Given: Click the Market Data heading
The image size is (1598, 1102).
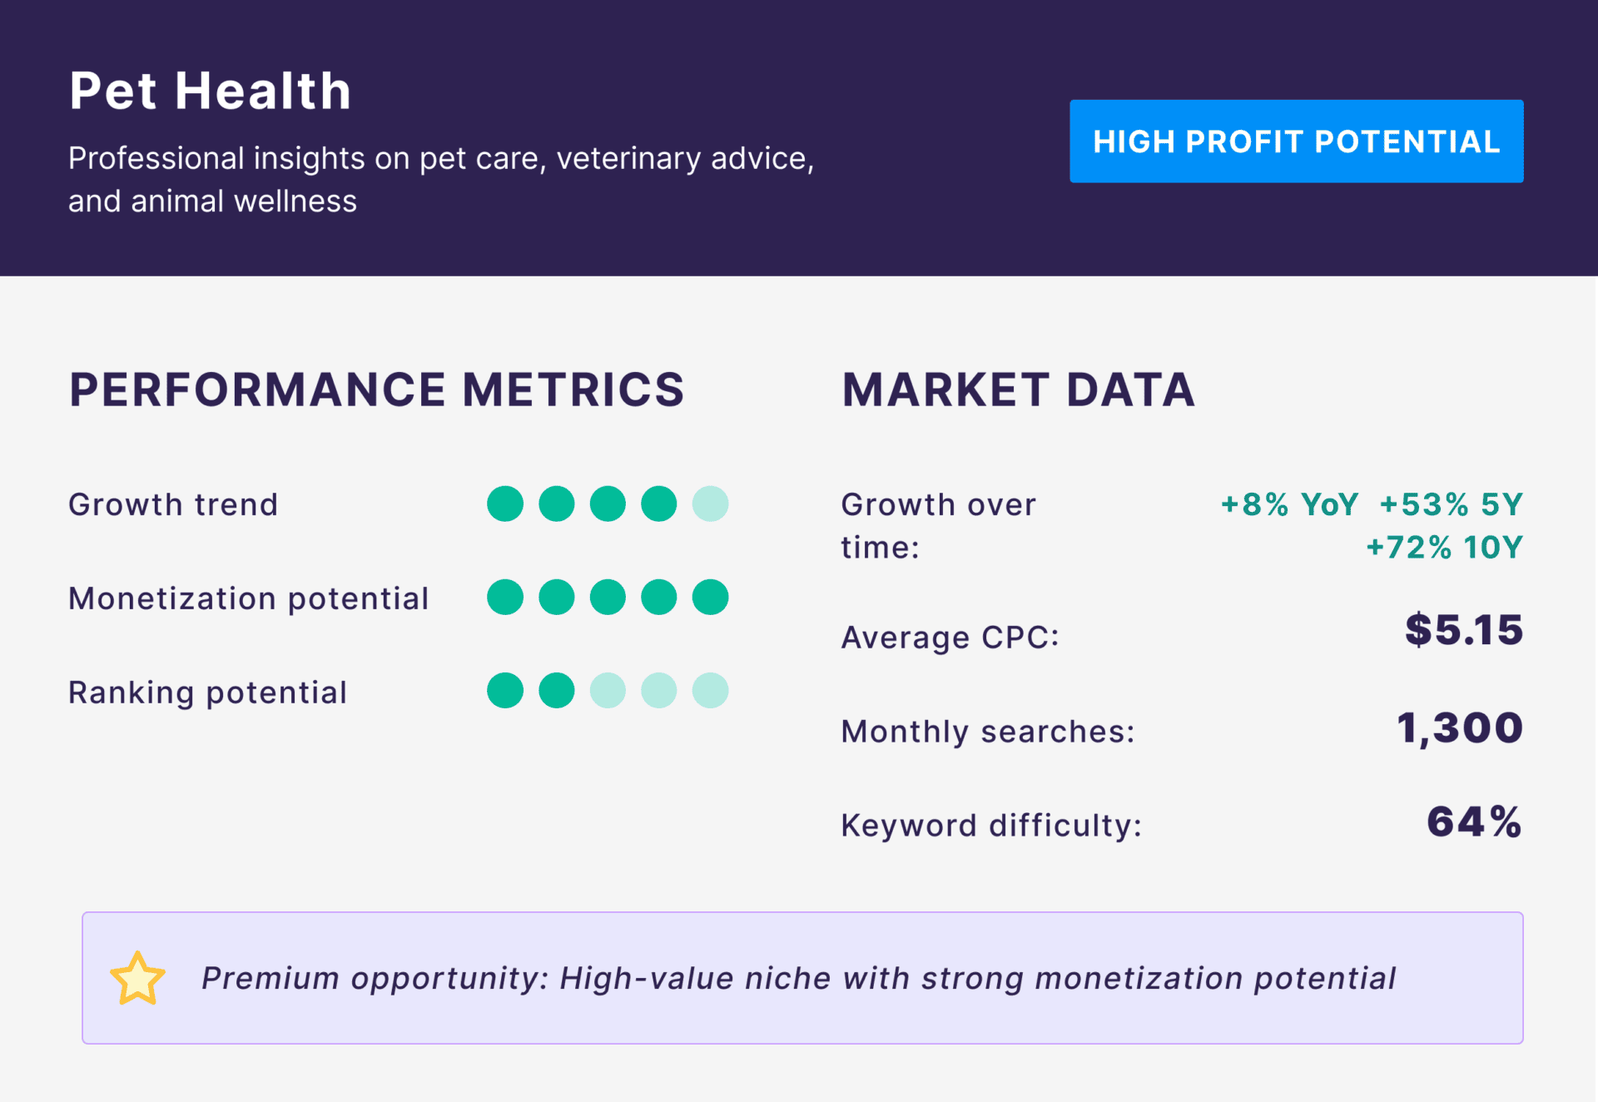Looking at the screenshot, I should (x=1018, y=390).
